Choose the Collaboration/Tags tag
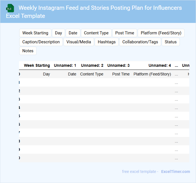Viewport: 196px width, 183px height. [140, 42]
